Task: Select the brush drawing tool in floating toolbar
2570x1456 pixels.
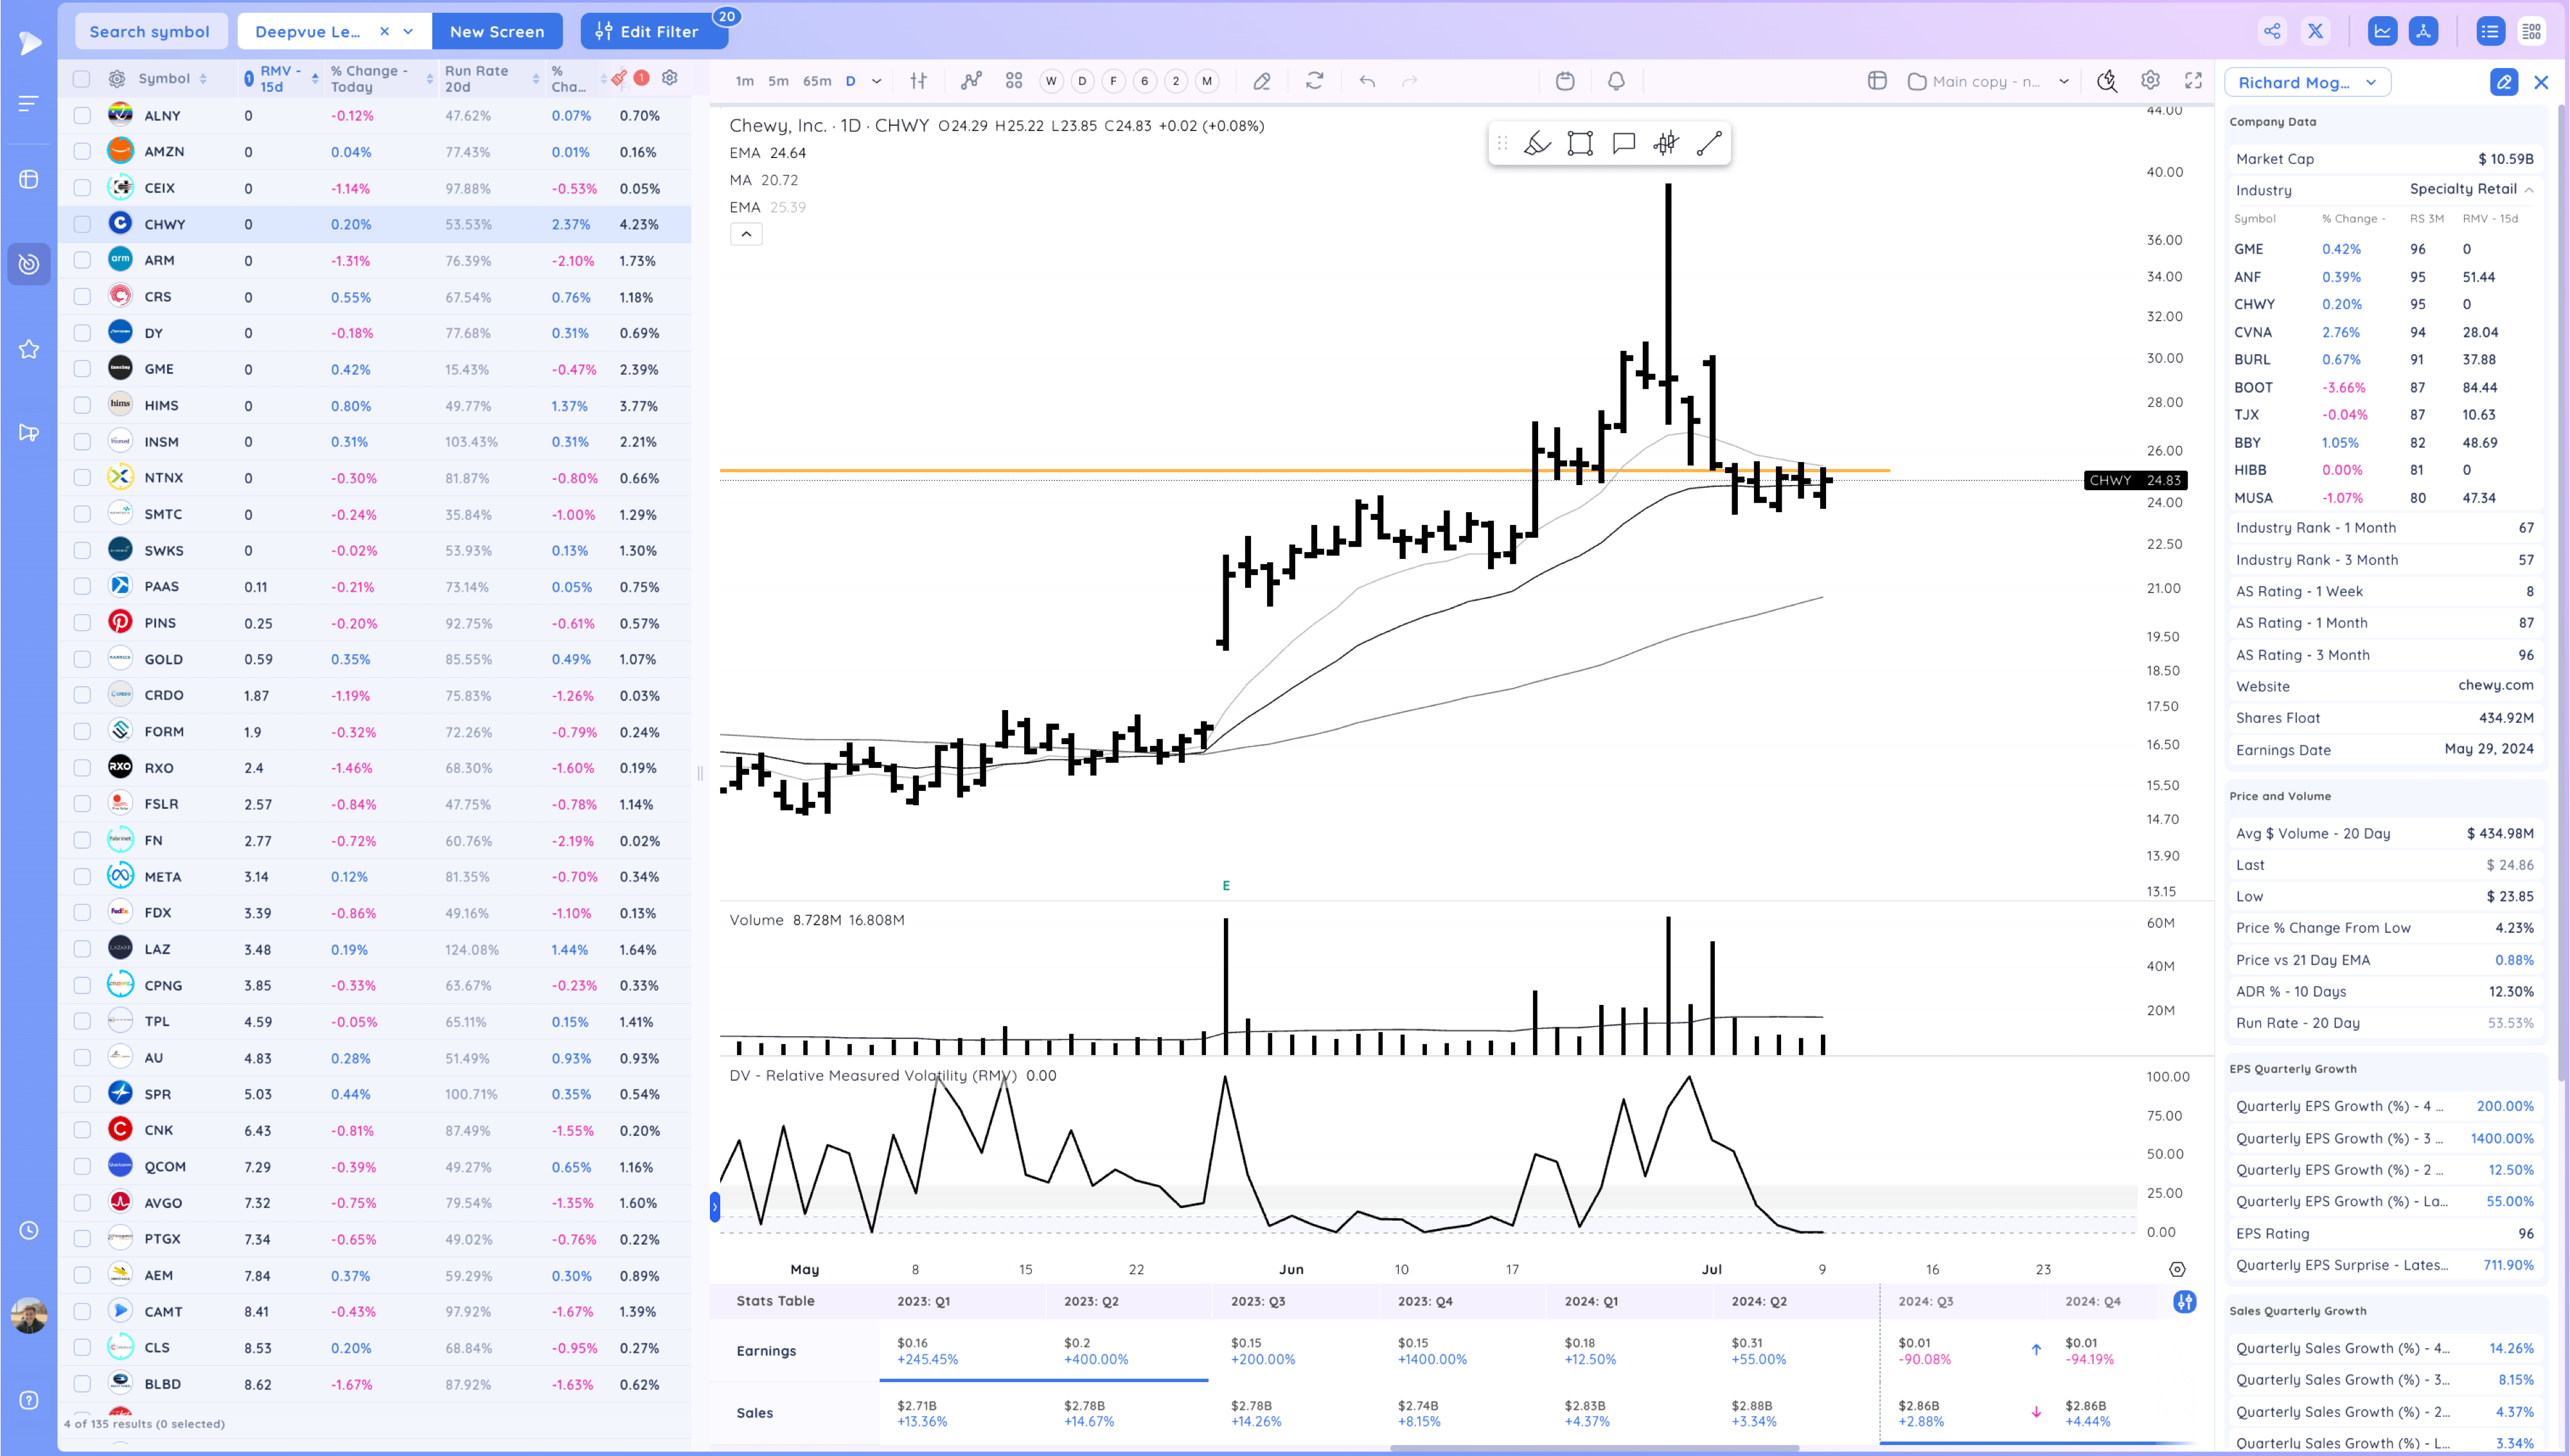Action: pos(1536,143)
